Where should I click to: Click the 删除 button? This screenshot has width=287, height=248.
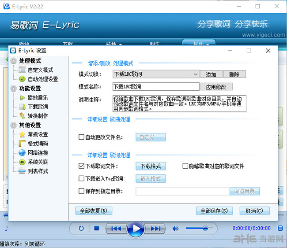pos(234,74)
